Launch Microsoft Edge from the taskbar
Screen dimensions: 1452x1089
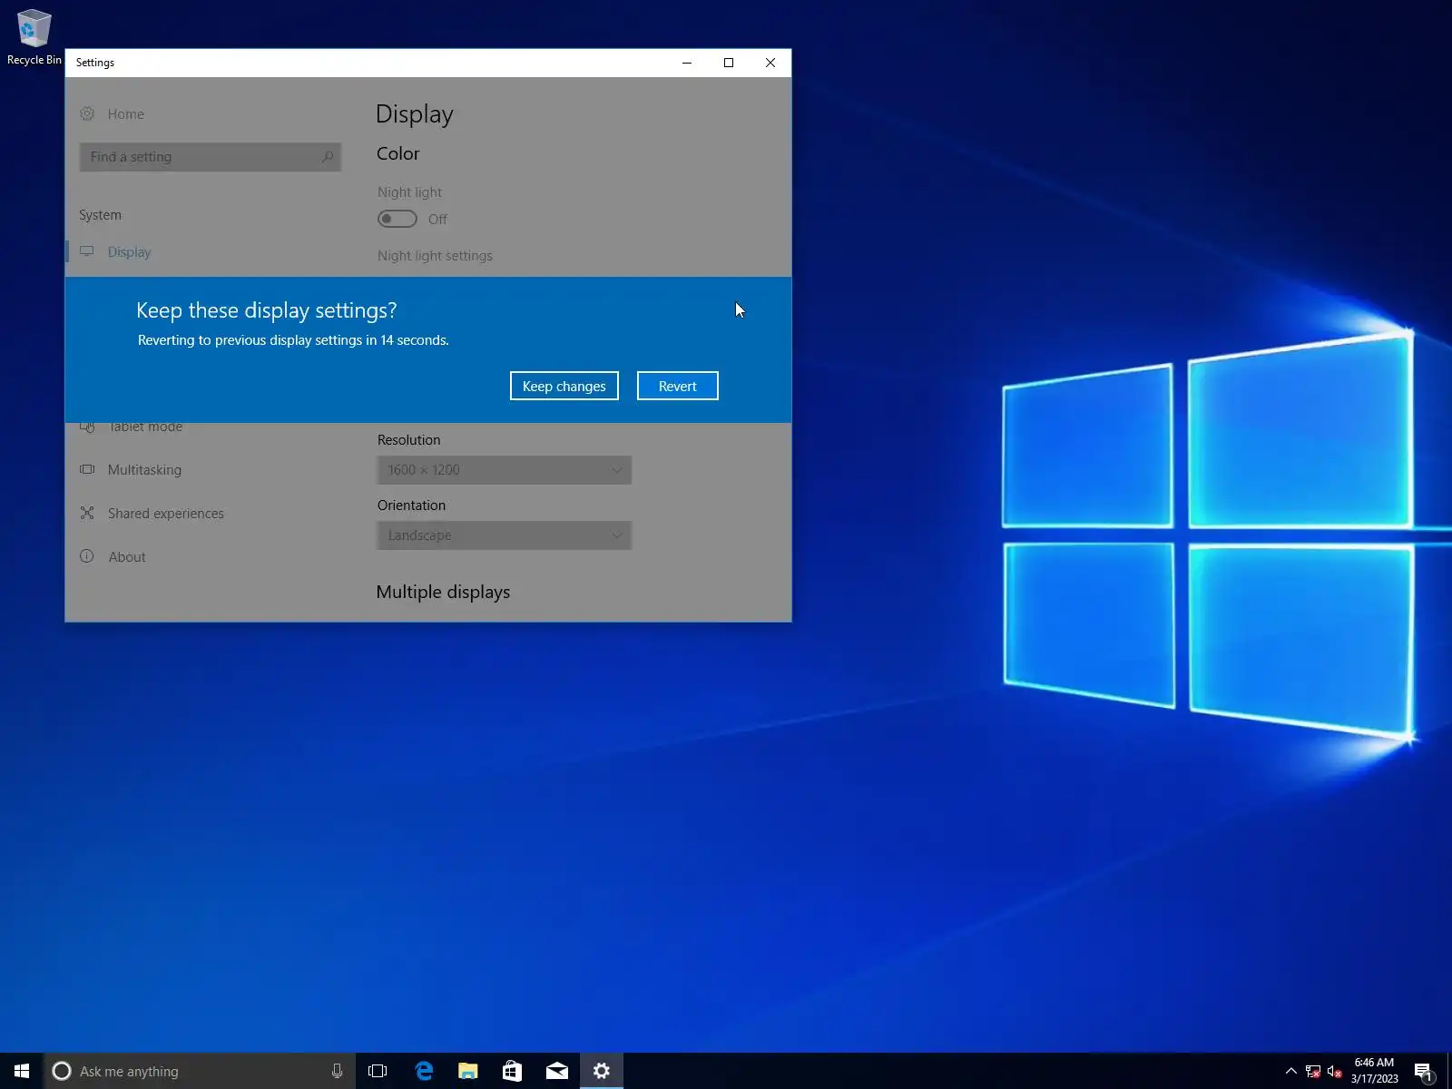tap(423, 1071)
